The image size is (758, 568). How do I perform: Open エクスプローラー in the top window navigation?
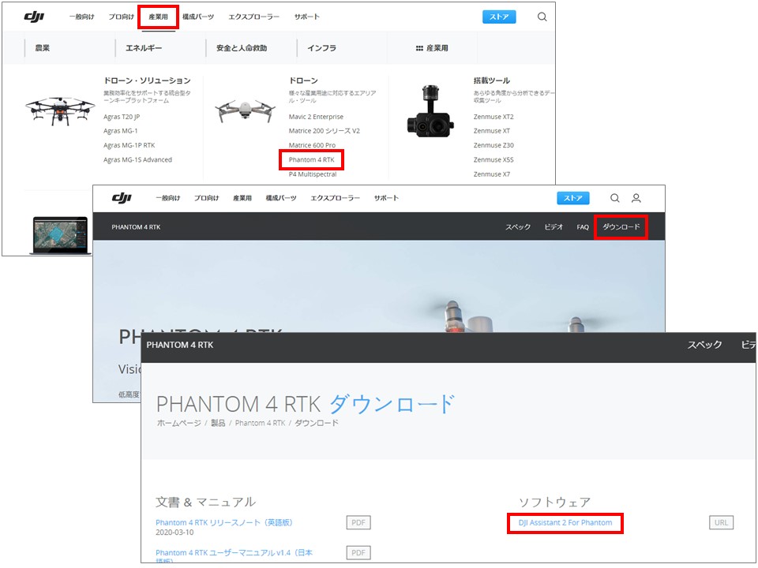(253, 17)
